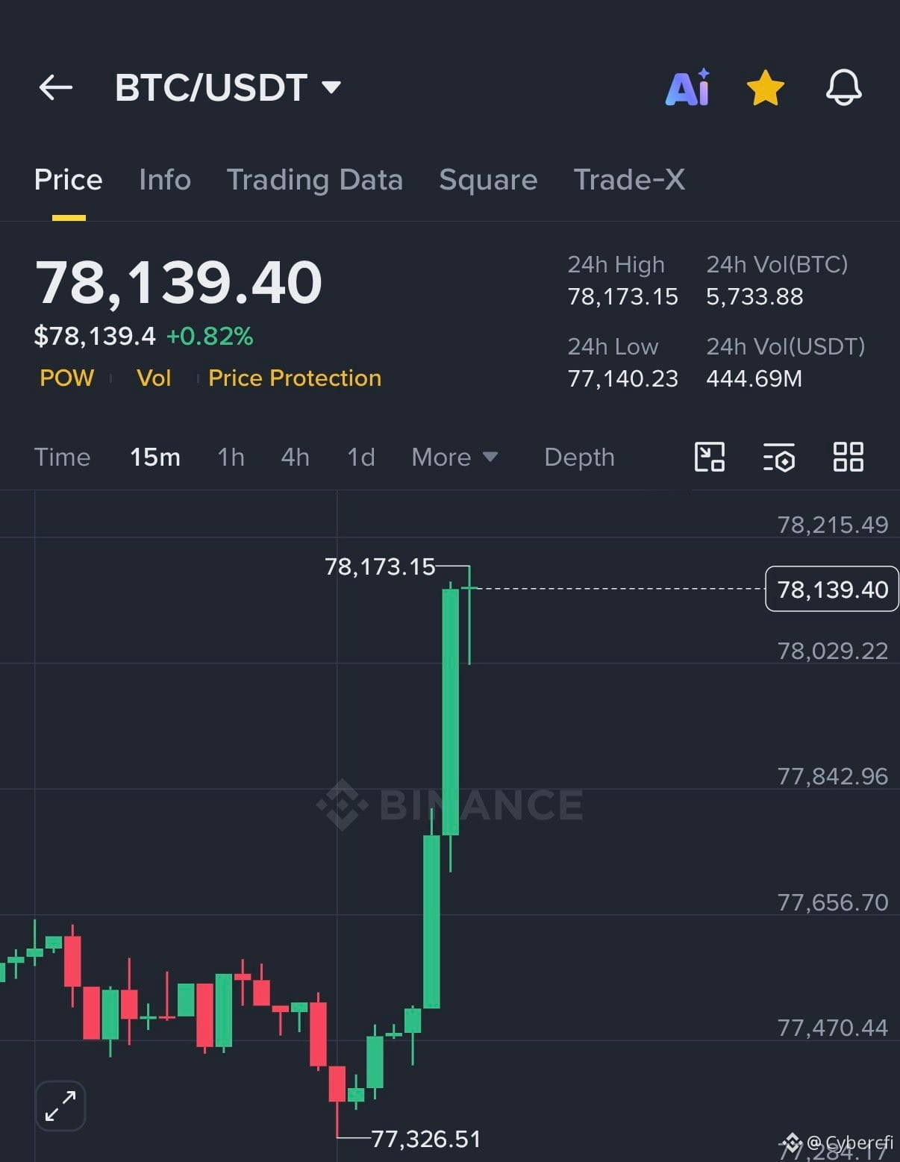The width and height of the screenshot is (900, 1162).
Task: Tap the Price Protection tag
Action: pos(295,378)
